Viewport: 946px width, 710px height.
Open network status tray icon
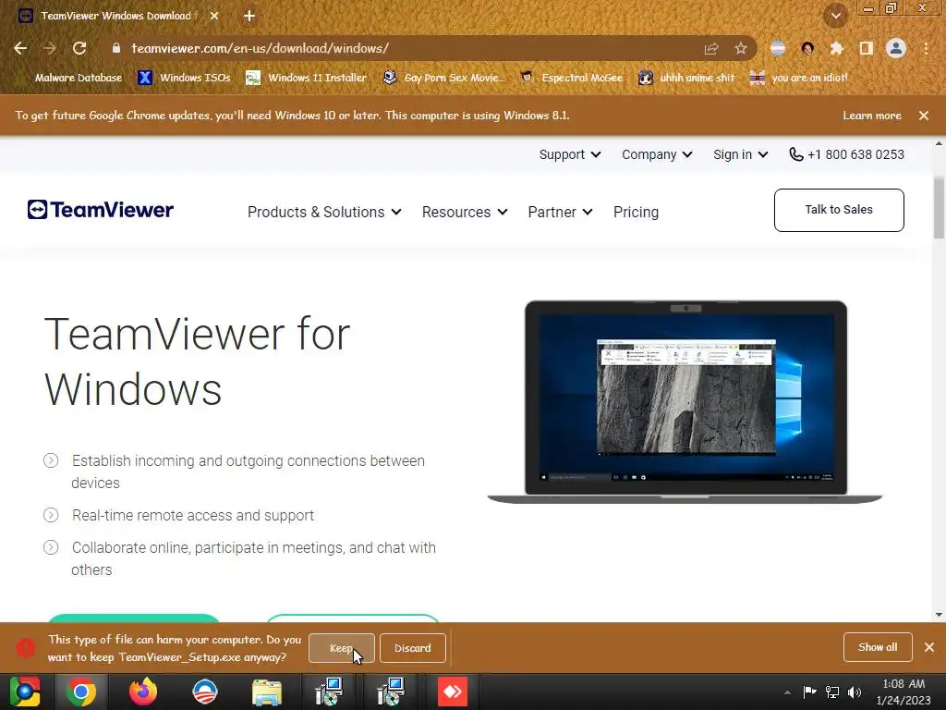[x=832, y=692]
